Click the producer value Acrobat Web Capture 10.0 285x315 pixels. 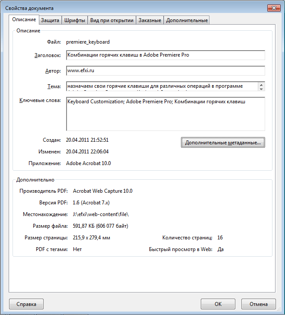pyautogui.click(x=103, y=191)
